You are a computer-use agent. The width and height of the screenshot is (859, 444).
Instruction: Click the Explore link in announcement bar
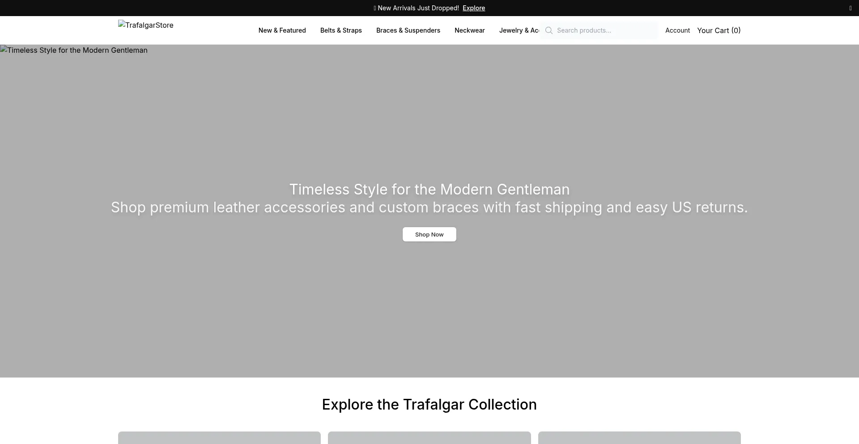pos(474,8)
